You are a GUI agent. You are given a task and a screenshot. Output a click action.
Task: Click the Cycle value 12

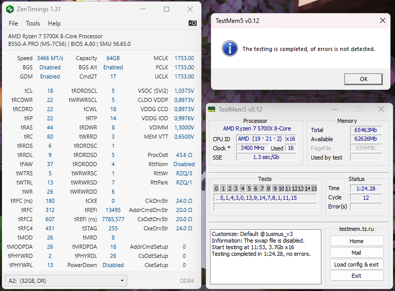(x=366, y=198)
